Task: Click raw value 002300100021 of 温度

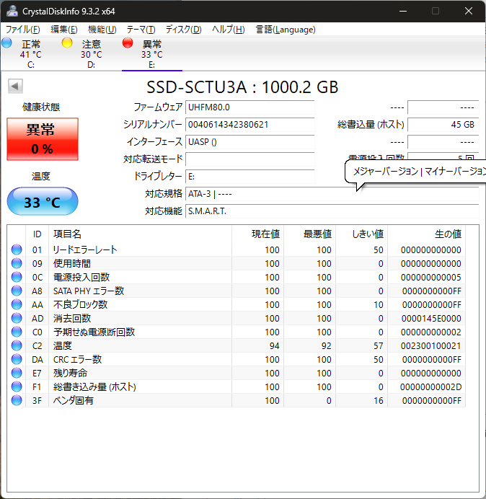Action: pyautogui.click(x=431, y=345)
